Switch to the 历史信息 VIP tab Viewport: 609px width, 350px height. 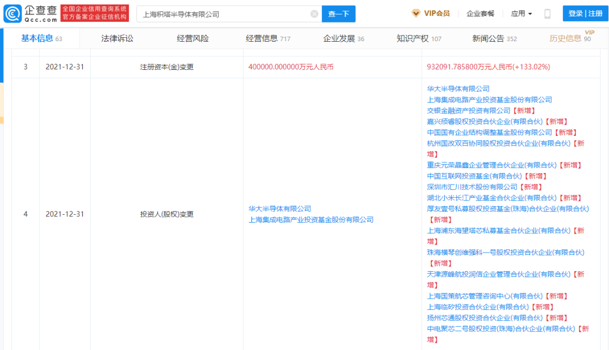click(x=570, y=38)
